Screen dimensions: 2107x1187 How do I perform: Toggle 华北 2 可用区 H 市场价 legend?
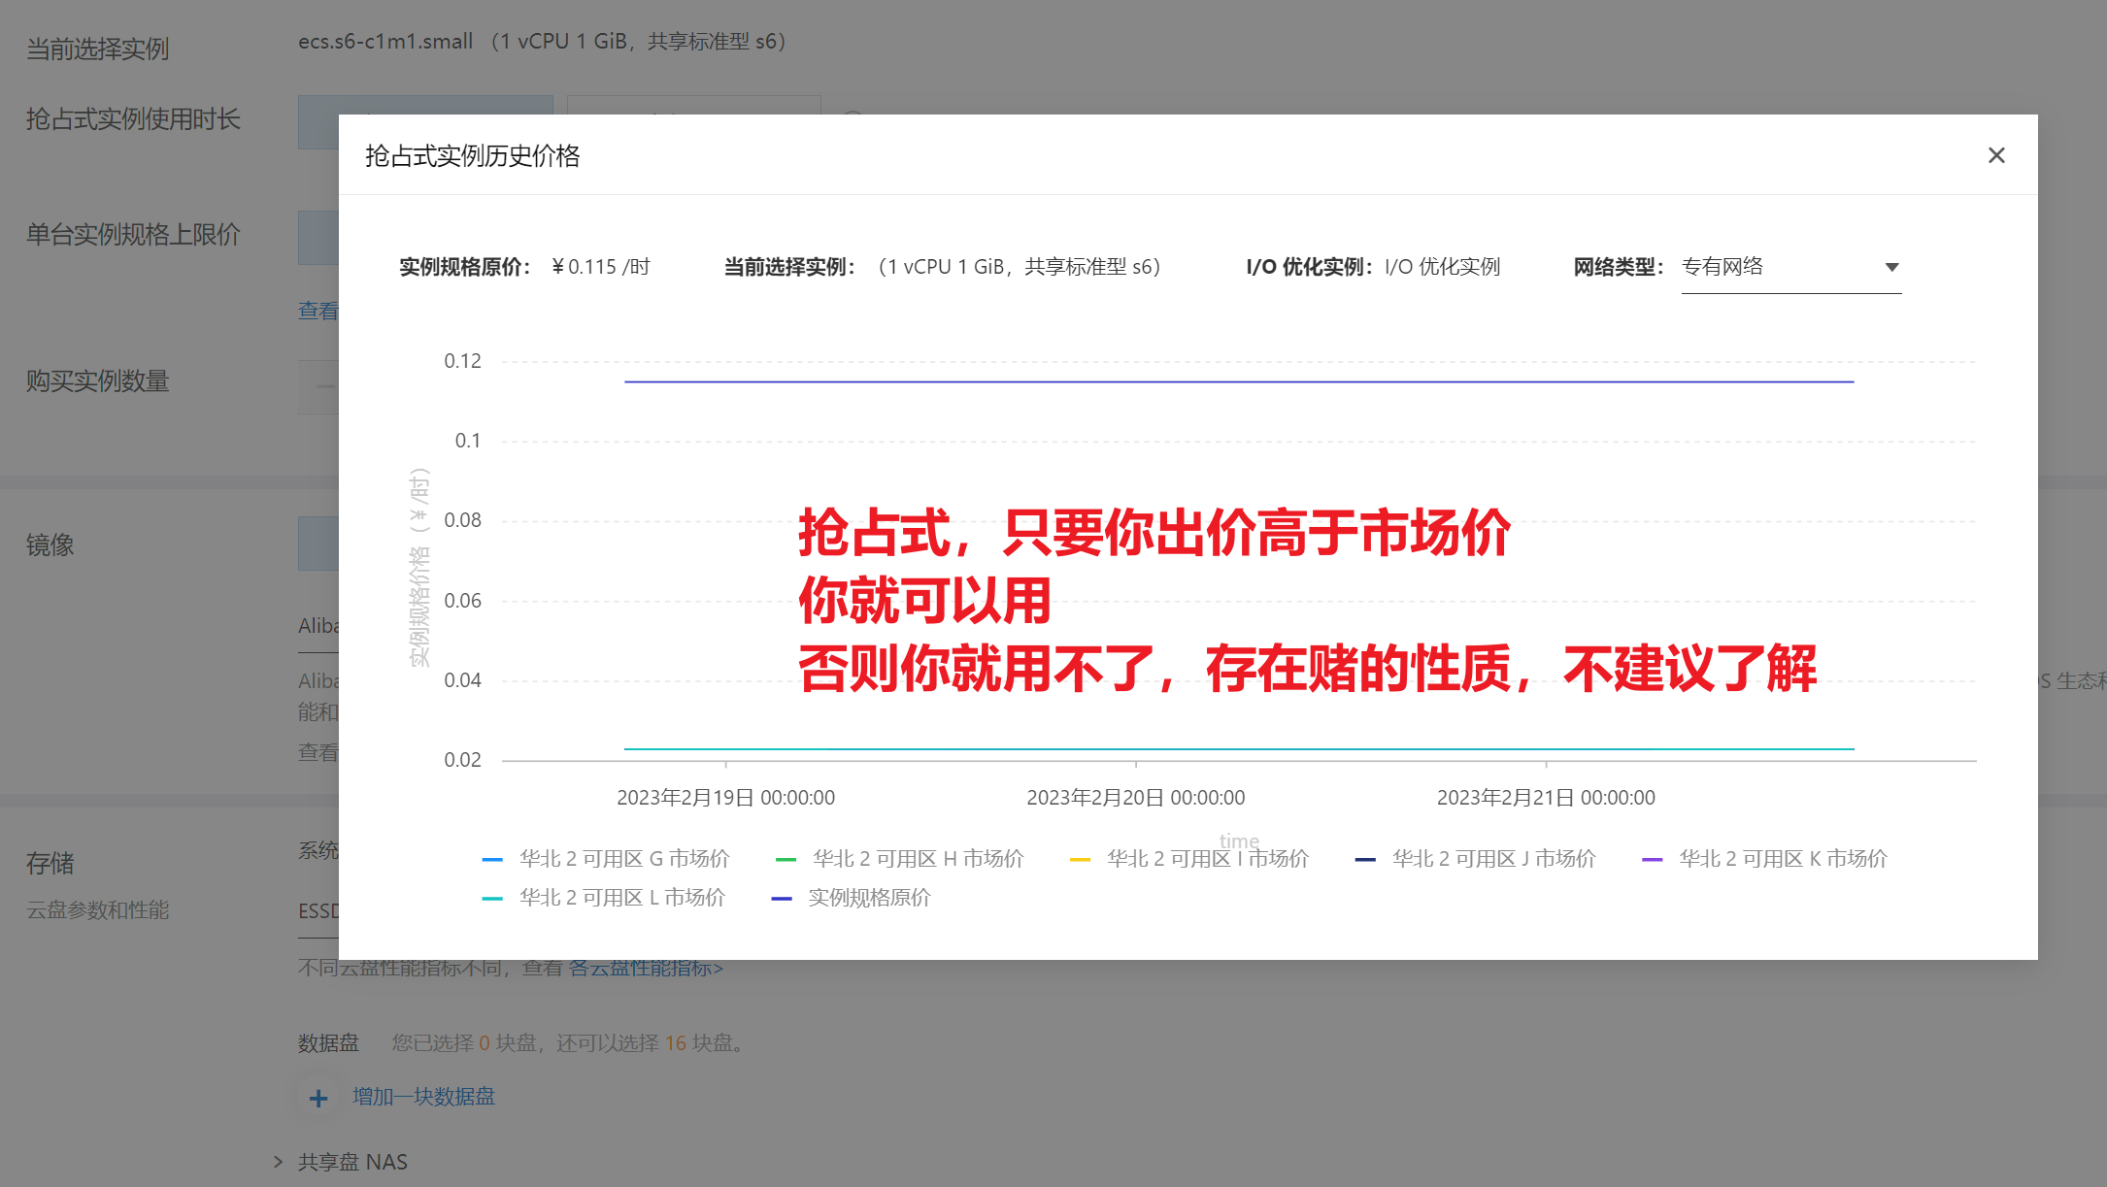pyautogui.click(x=918, y=859)
